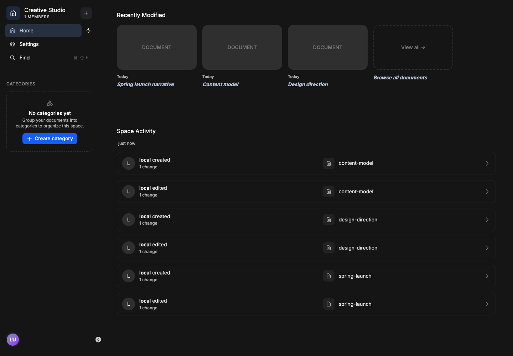Click design-direction text in the local edited row

pos(358,248)
